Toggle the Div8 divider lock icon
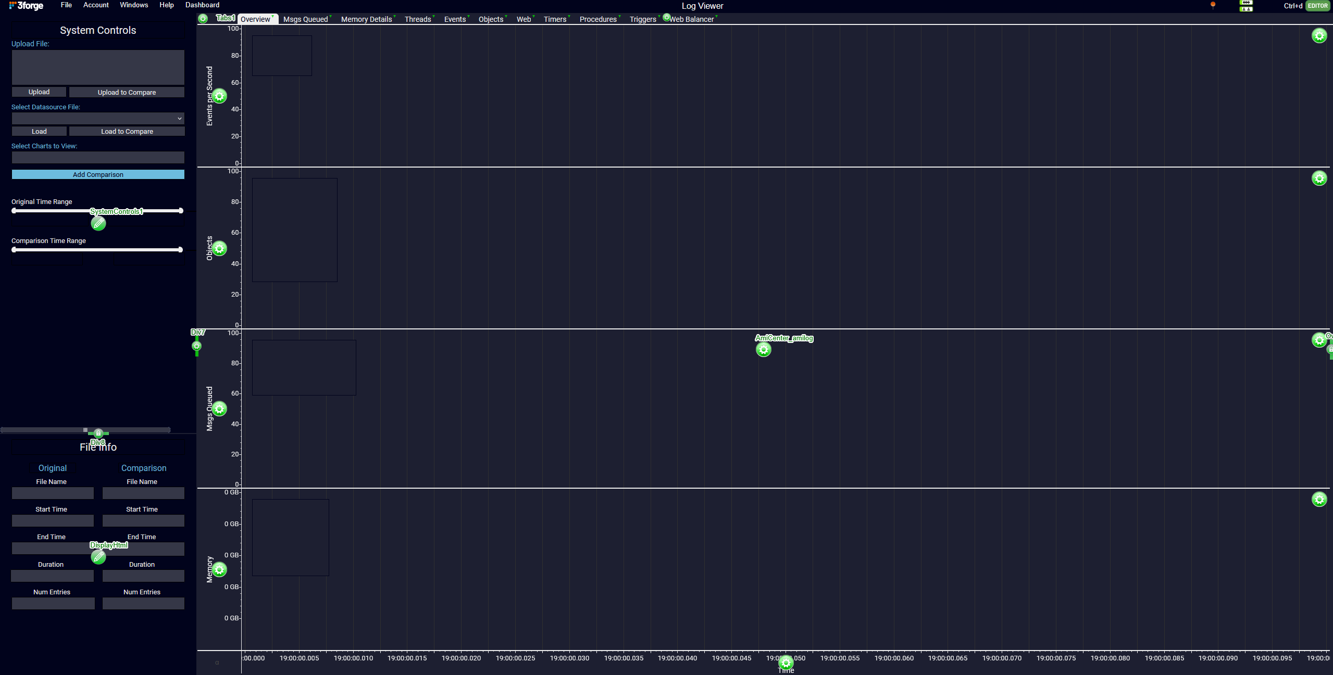The height and width of the screenshot is (675, 1333). point(98,433)
